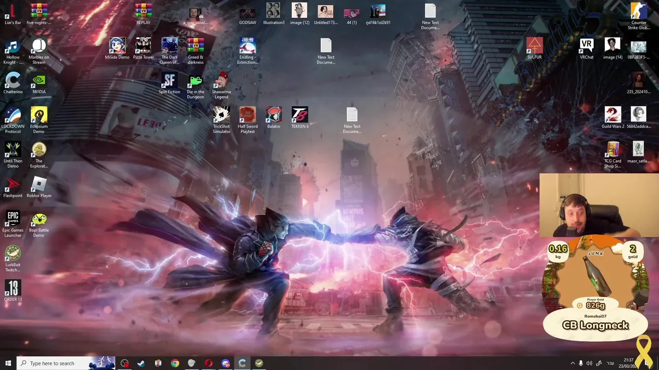The height and width of the screenshot is (370, 659).
Task: Launch TEKKEN 8 desktop shortcut
Action: (x=300, y=118)
